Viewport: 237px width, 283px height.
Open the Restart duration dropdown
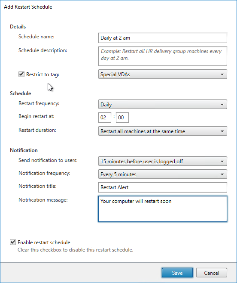(162, 131)
